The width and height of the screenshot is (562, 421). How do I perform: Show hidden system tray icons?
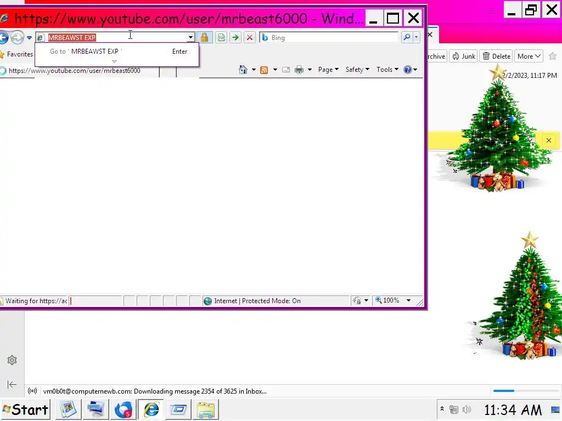tap(442, 409)
